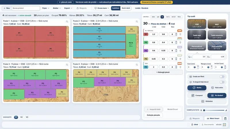Viewport: 230px width, 129px height.
Task: Zoom into Foaia 1 with magnifier icon
Action: (67, 21)
